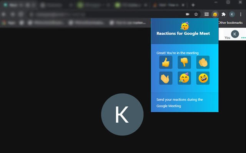Click the K participant avatar labeled You
The image size is (246, 153).
235,34
